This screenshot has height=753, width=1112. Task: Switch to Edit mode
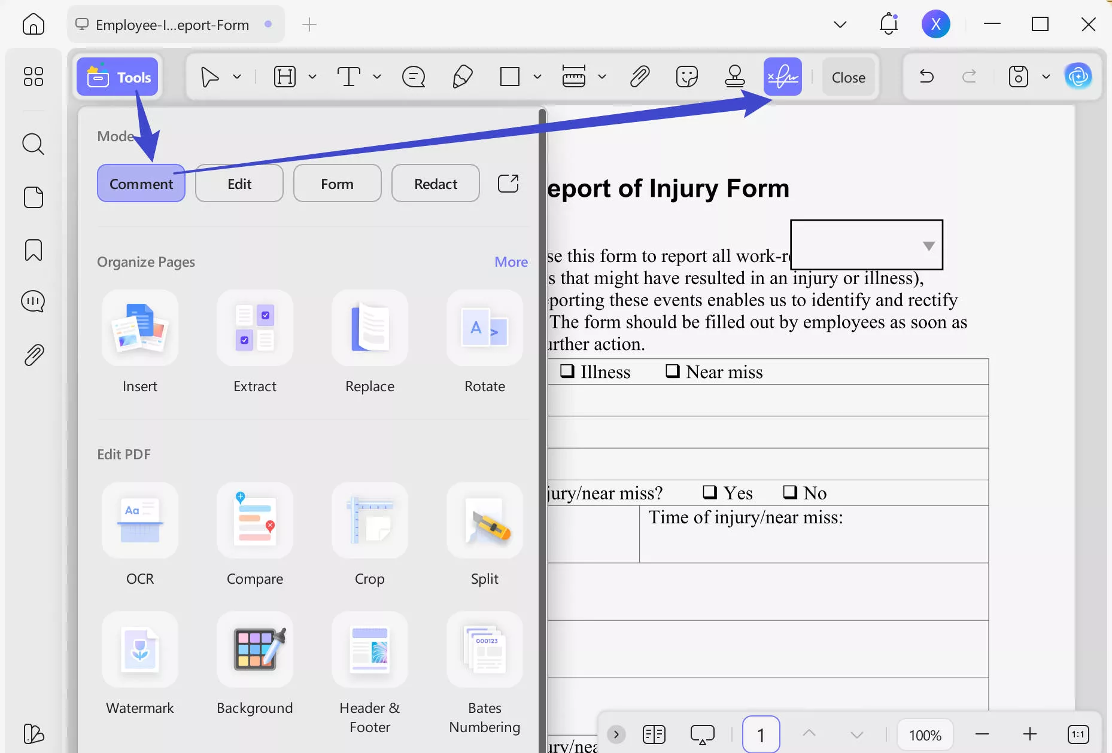[x=239, y=184]
